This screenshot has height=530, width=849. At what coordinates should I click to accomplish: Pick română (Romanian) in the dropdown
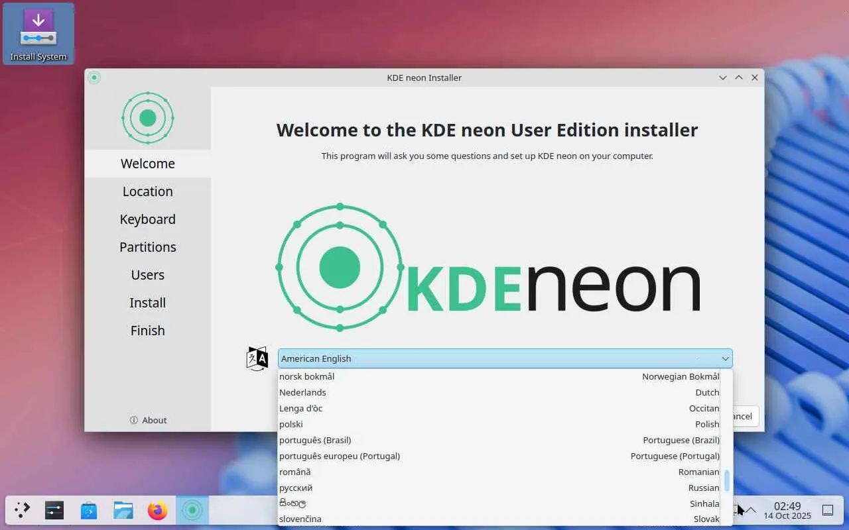[499, 472]
